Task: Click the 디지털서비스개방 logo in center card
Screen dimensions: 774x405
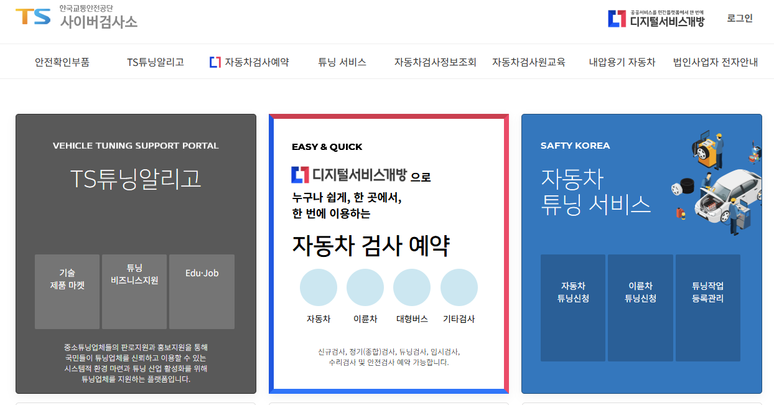Action: [349, 175]
